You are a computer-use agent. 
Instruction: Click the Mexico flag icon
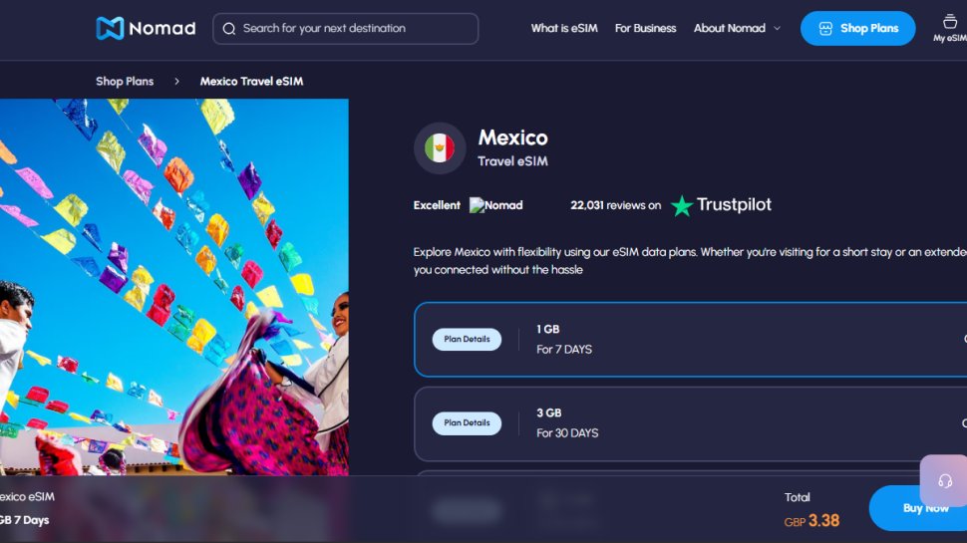440,148
